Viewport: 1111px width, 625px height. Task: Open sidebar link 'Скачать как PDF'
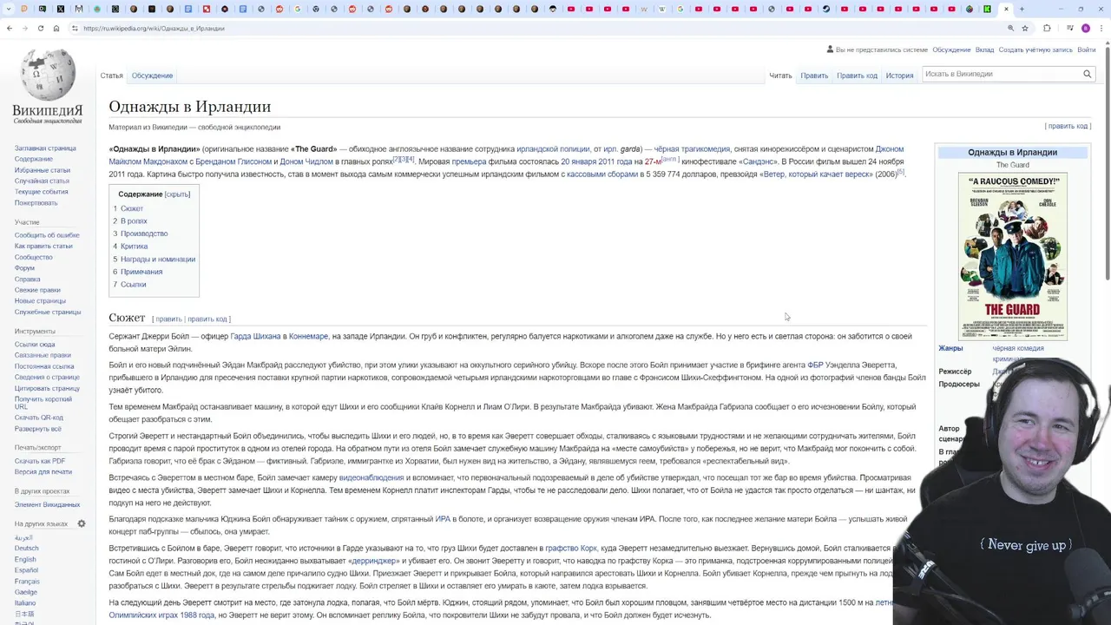coord(40,461)
